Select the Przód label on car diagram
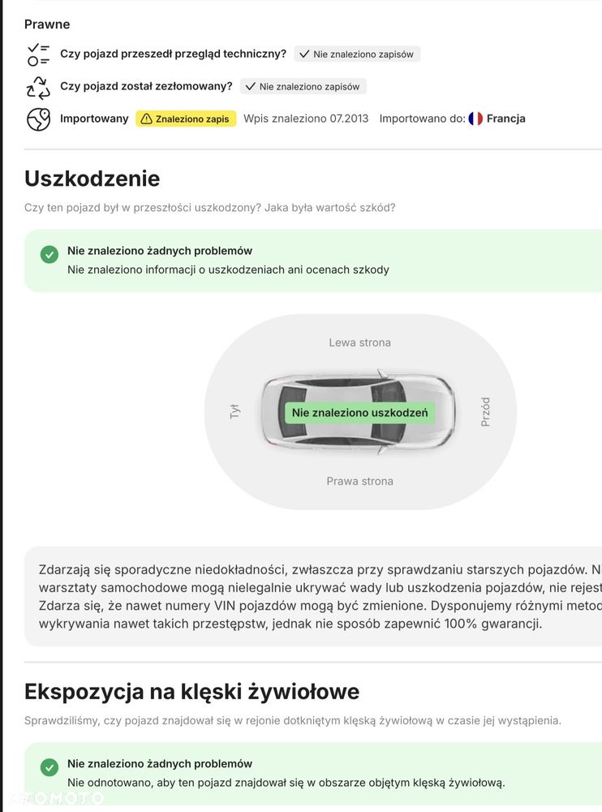 pos(485,412)
